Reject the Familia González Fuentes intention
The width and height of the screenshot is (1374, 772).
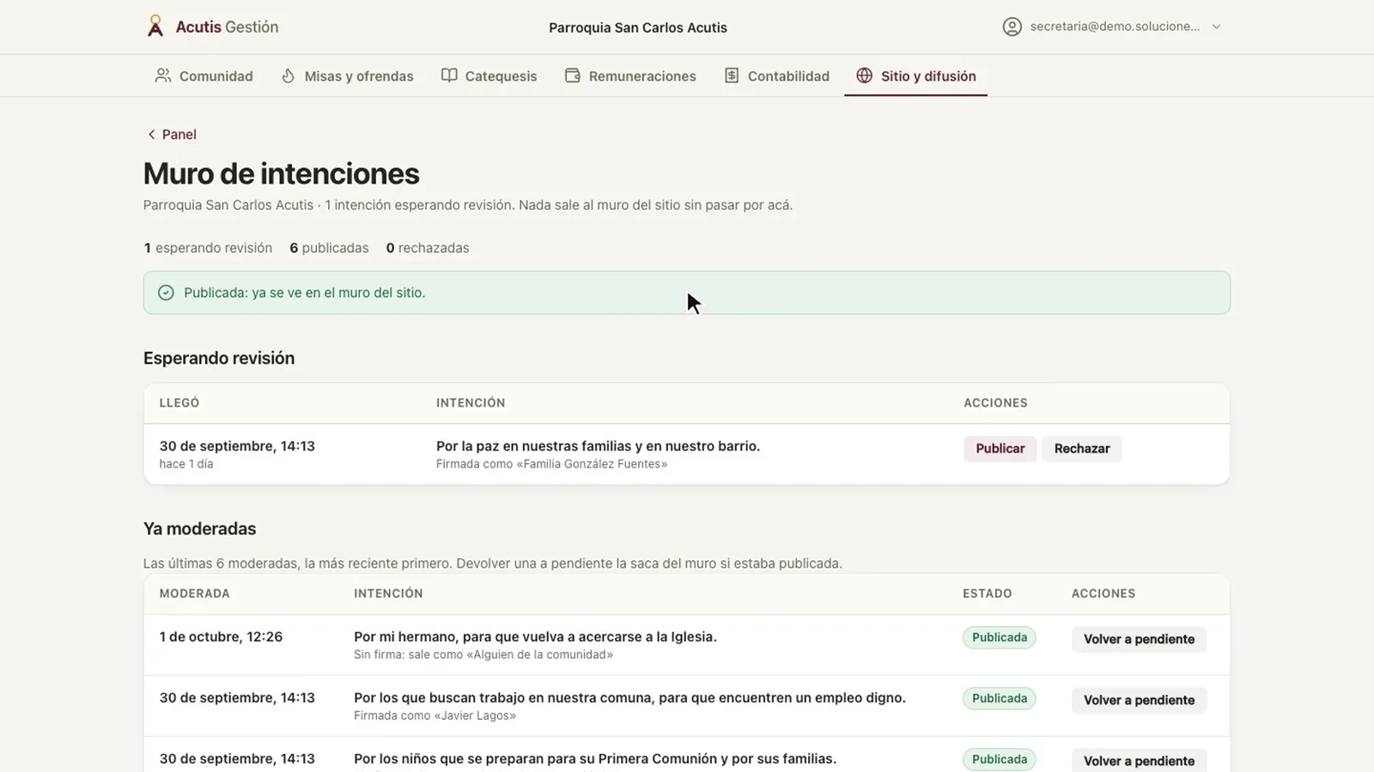click(x=1082, y=449)
